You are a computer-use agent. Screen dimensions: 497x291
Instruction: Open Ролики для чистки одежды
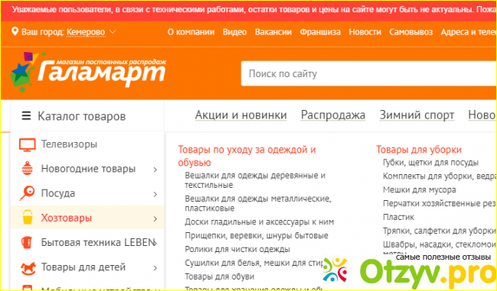237,250
